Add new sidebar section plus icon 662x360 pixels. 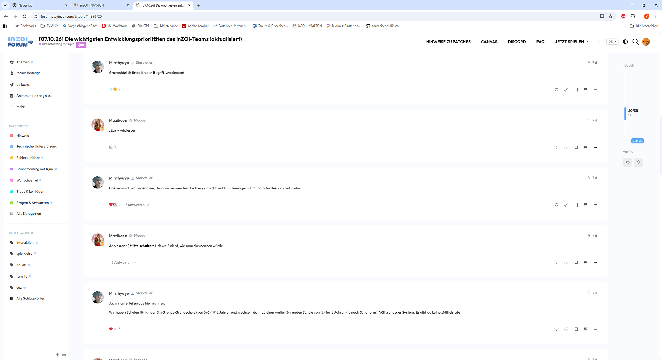click(x=57, y=355)
